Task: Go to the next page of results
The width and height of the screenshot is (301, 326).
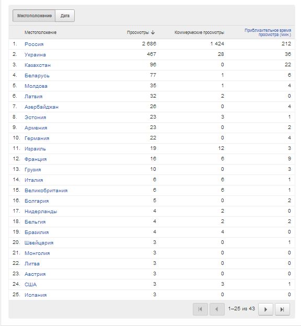Action: click(x=265, y=309)
